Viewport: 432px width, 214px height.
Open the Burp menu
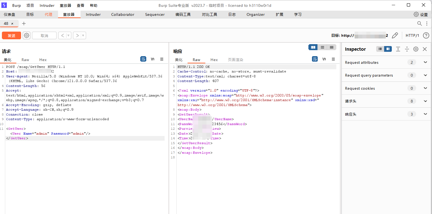[16, 5]
